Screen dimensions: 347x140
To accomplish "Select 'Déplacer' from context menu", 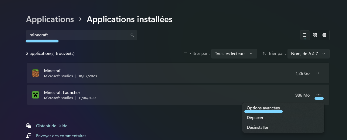I will coord(255,118).
